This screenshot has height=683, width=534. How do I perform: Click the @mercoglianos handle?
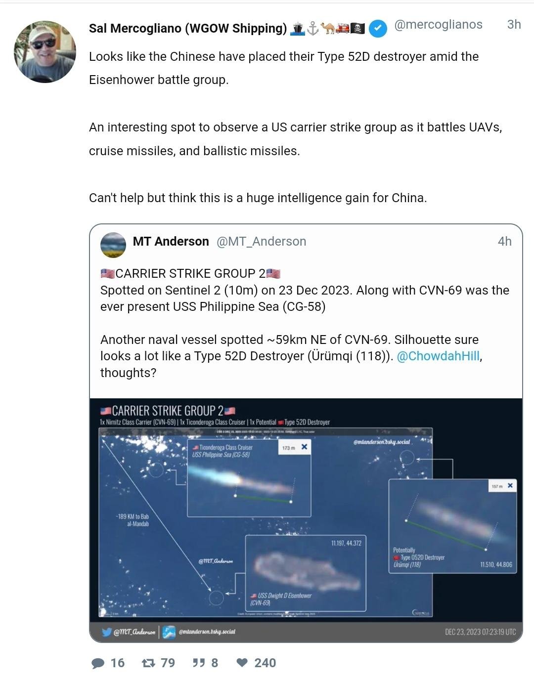click(438, 25)
